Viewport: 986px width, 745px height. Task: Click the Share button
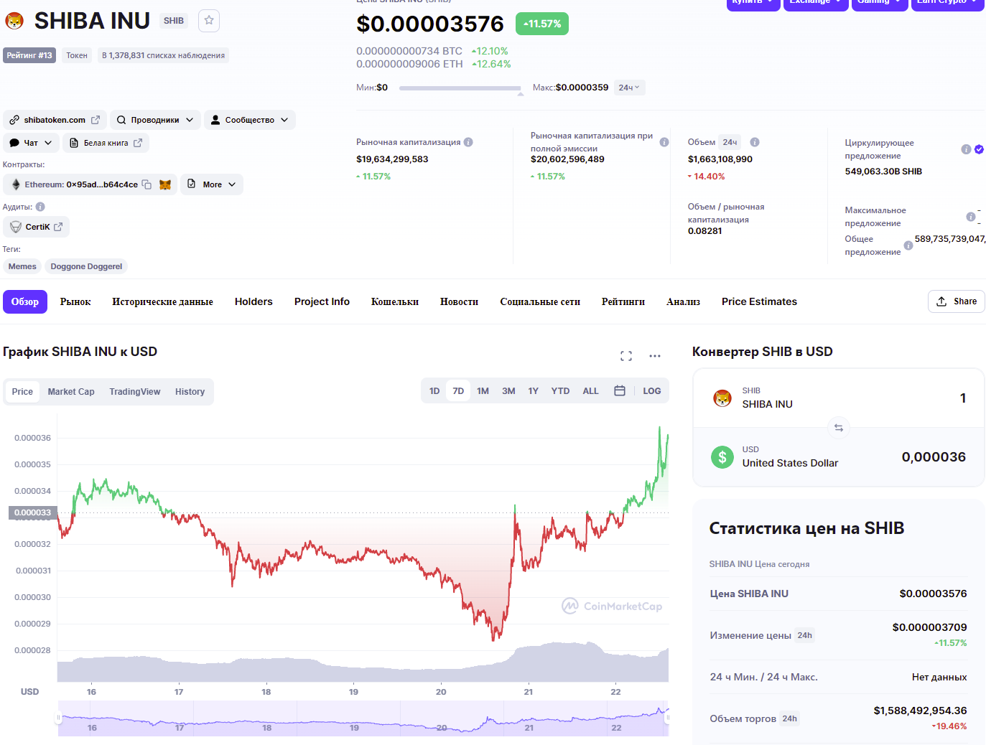pos(957,301)
